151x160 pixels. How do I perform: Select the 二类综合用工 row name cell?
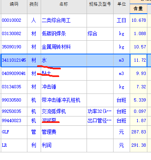64,21
